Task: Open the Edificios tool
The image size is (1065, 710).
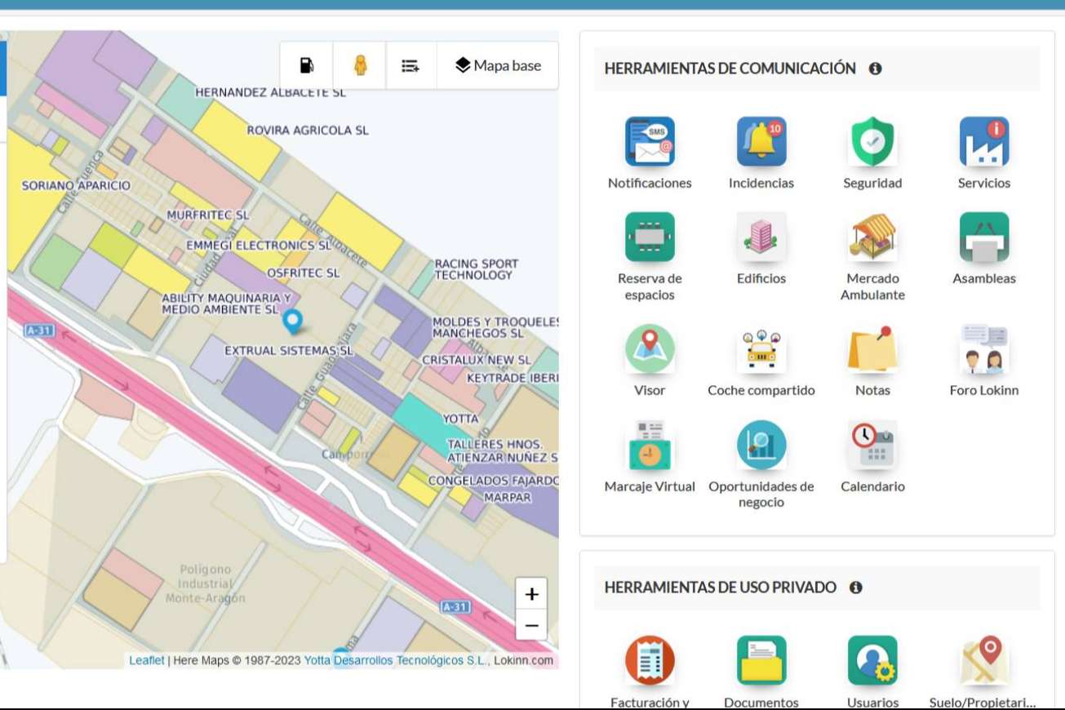Action: [761, 237]
